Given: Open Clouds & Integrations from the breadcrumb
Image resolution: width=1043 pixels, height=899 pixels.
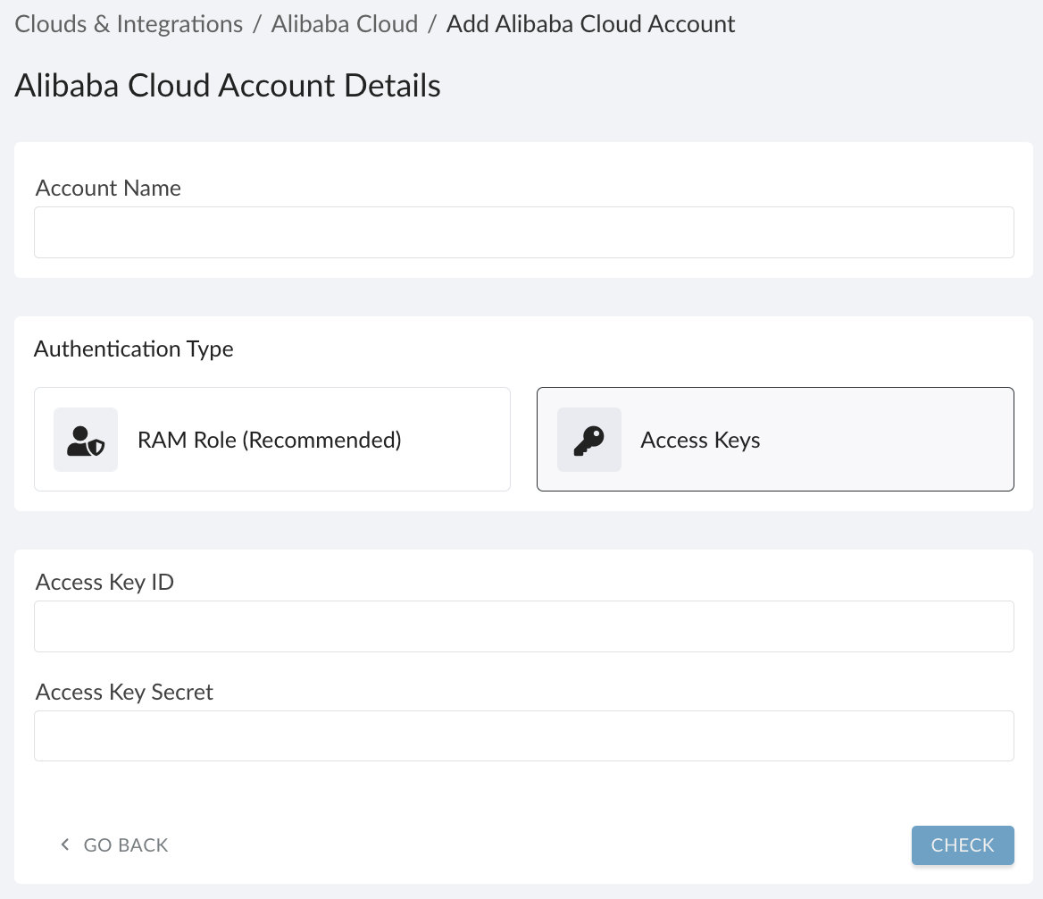Looking at the screenshot, I should click(128, 23).
